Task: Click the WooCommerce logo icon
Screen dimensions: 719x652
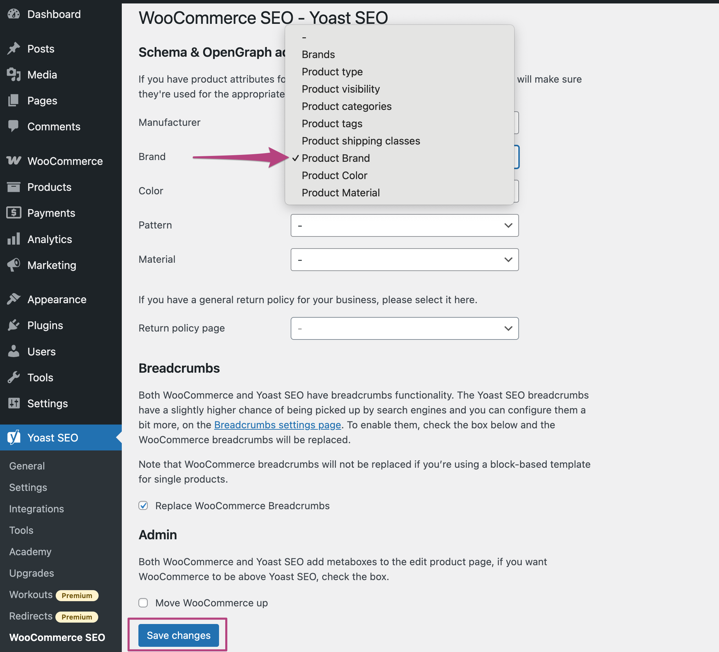Action: tap(13, 161)
